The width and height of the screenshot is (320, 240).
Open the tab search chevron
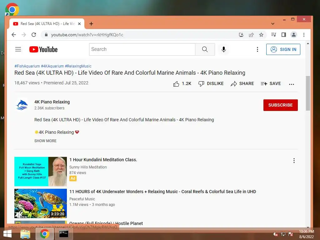coord(272,24)
